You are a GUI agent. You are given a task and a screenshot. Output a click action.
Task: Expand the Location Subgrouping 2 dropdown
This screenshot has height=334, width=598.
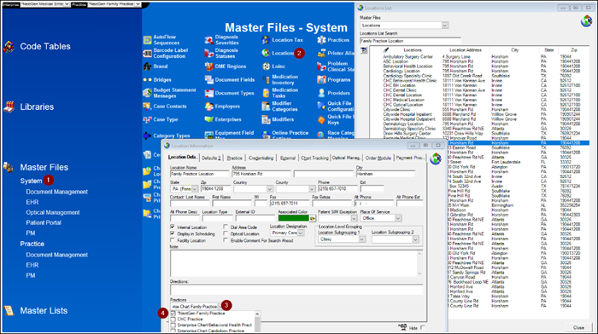[x=415, y=239]
